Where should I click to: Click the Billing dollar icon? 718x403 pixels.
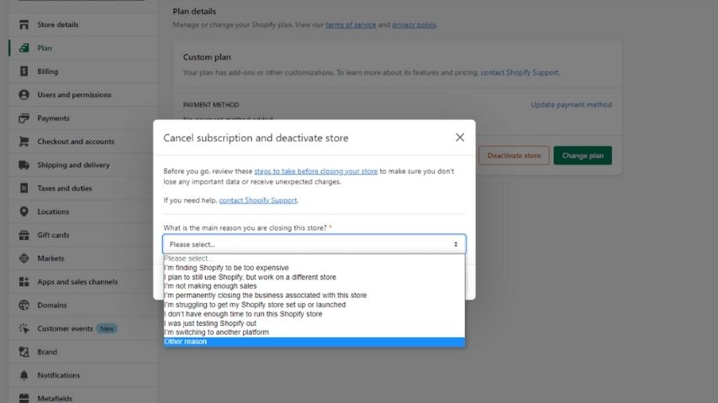tap(24, 71)
